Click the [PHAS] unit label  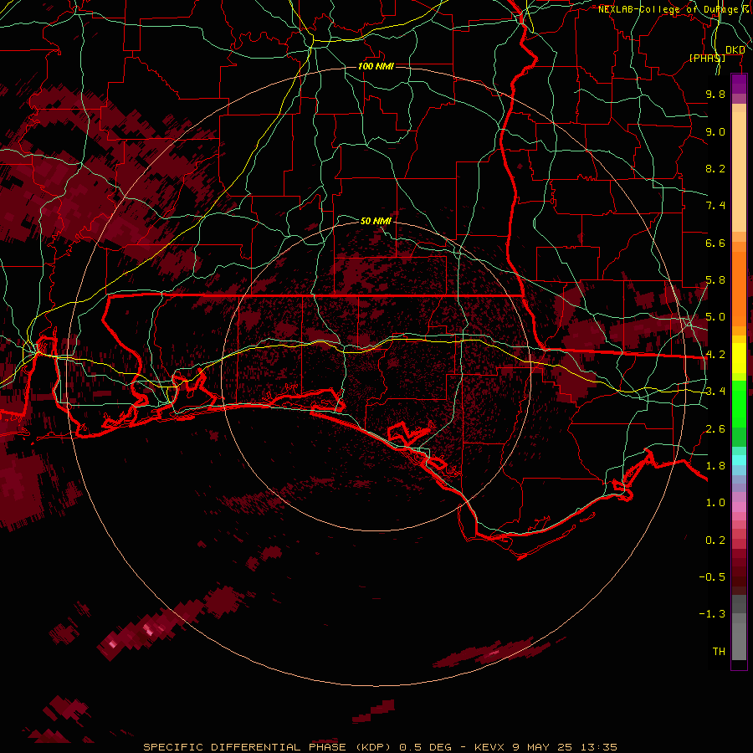pos(707,58)
